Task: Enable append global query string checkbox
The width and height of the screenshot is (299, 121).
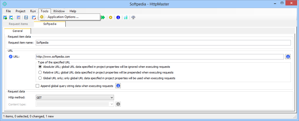Action: [x=37, y=86]
